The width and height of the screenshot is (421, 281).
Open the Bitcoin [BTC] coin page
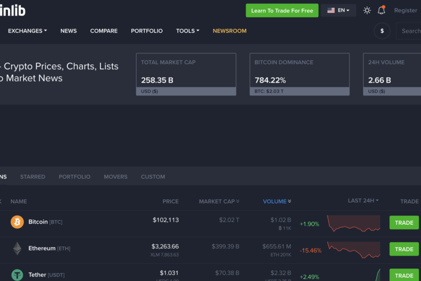[x=45, y=222]
